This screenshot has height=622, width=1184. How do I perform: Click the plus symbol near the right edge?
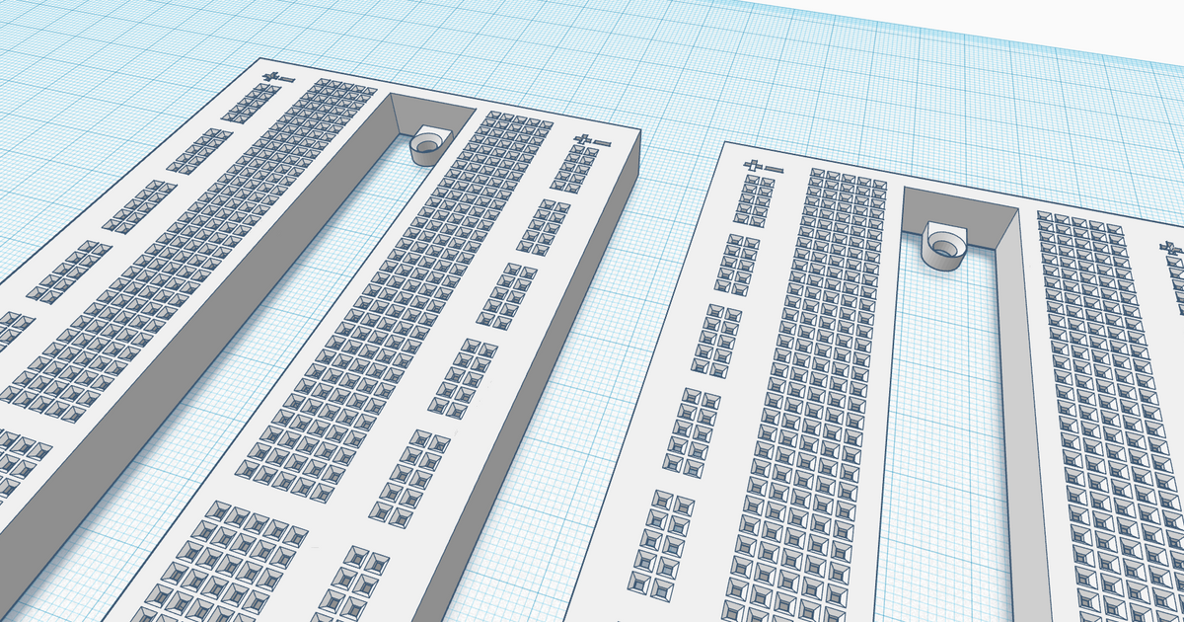pos(1168,246)
